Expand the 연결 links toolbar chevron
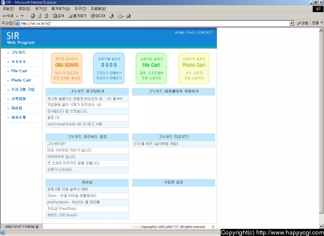This screenshot has height=236, width=324. [x=321, y=23]
